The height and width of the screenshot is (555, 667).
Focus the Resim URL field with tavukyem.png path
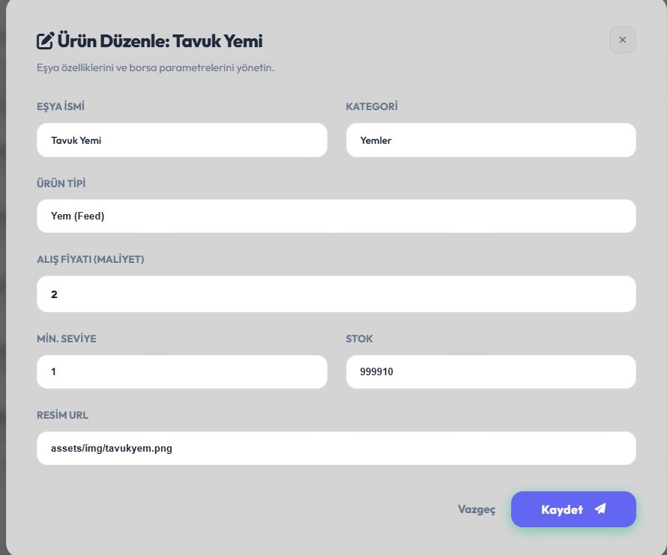[x=336, y=448]
